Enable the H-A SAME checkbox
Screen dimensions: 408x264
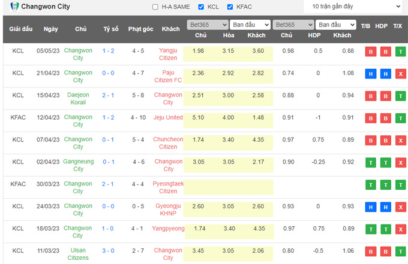[x=156, y=7]
